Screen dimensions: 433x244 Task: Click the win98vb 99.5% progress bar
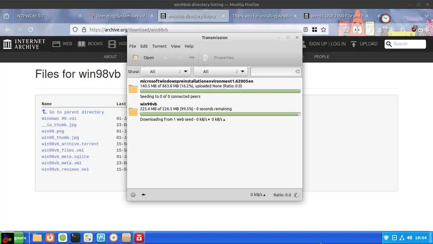point(220,114)
